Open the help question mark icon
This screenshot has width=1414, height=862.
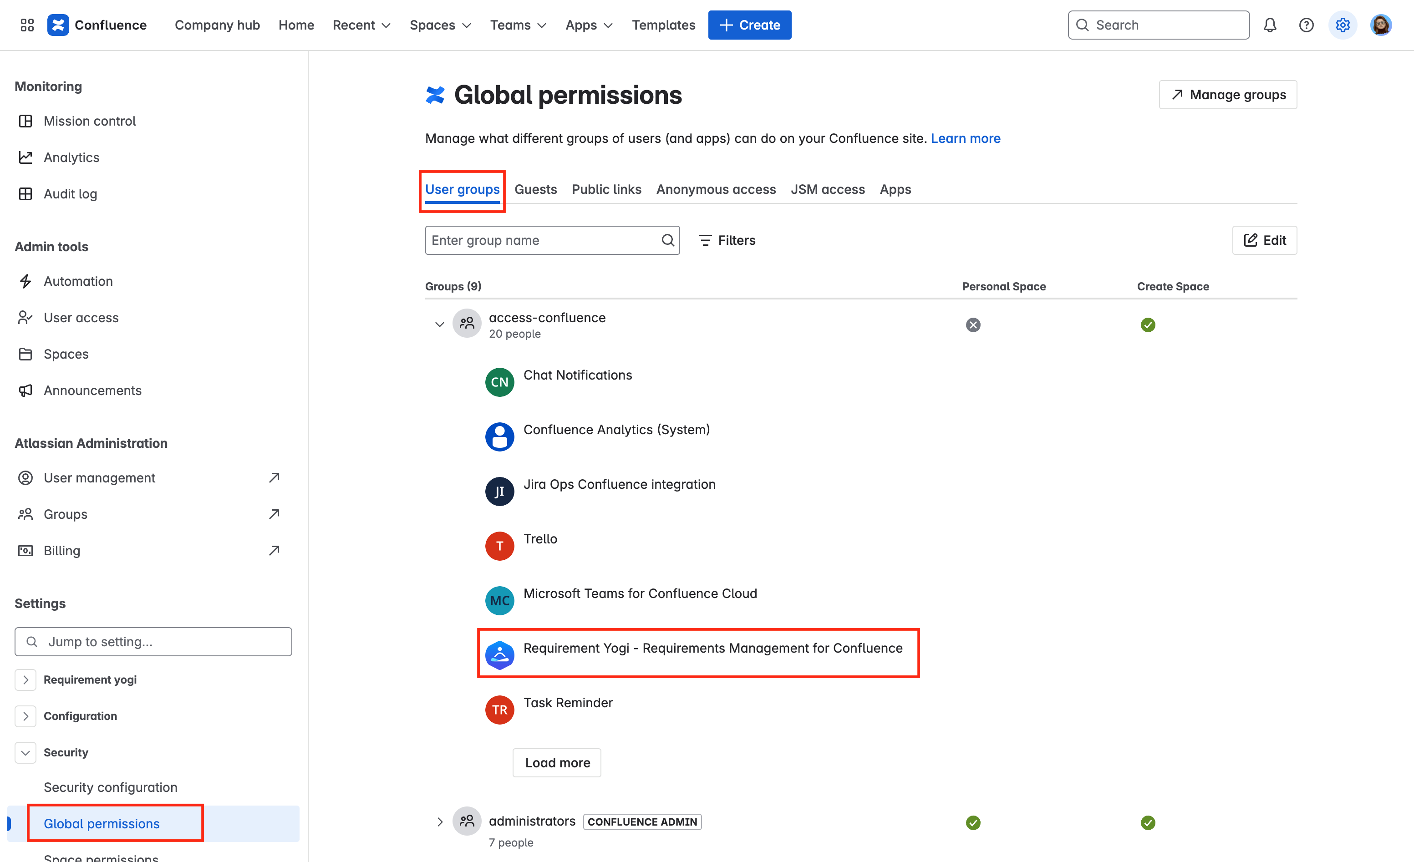(1306, 25)
